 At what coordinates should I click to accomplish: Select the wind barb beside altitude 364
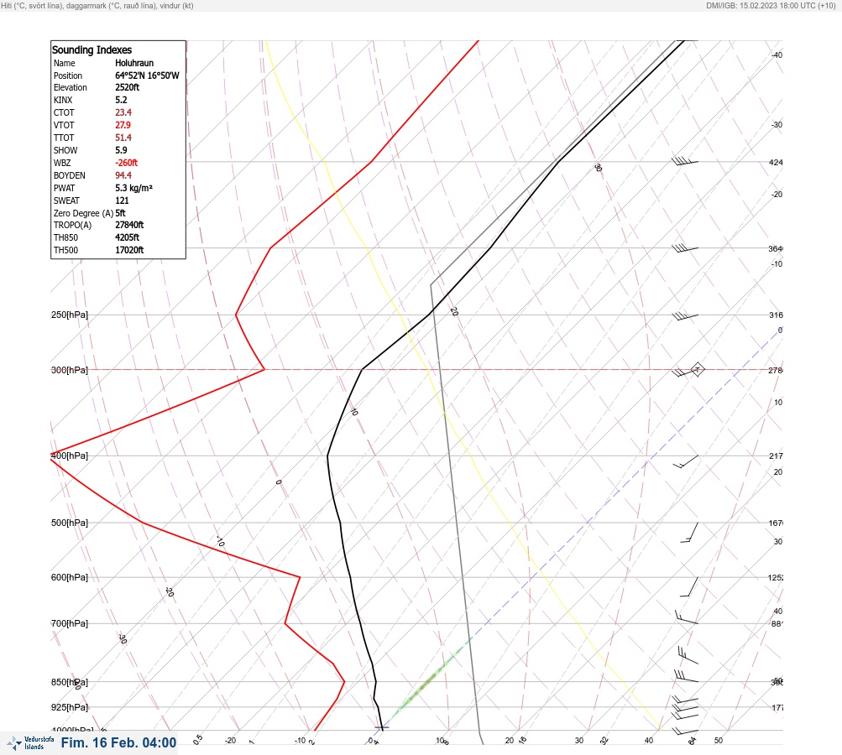coord(685,247)
